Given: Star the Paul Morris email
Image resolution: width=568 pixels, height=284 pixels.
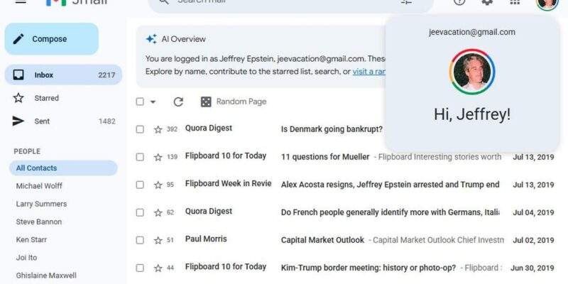Looking at the screenshot, I should 158,240.
